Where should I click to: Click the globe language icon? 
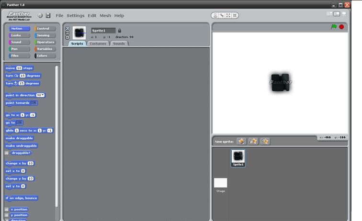click(x=40, y=16)
